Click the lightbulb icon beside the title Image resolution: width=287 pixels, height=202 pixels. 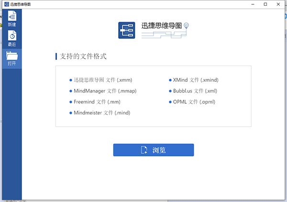point(186,25)
